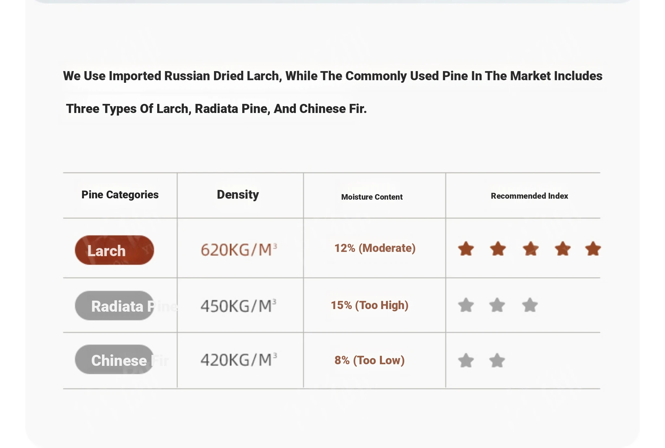Click the 15% (Too High) moisture cell
Screen dimensions: 665x448
click(x=370, y=305)
